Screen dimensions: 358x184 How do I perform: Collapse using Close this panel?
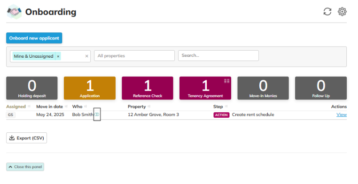pos(25,167)
